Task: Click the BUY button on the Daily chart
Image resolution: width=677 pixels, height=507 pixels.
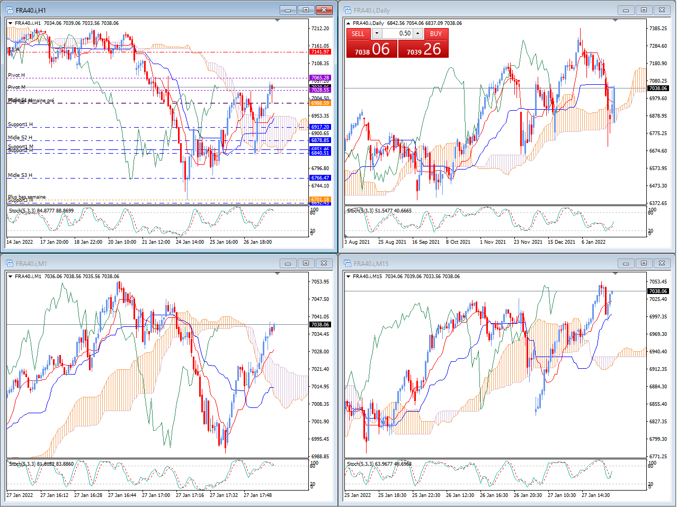Action: click(436, 33)
